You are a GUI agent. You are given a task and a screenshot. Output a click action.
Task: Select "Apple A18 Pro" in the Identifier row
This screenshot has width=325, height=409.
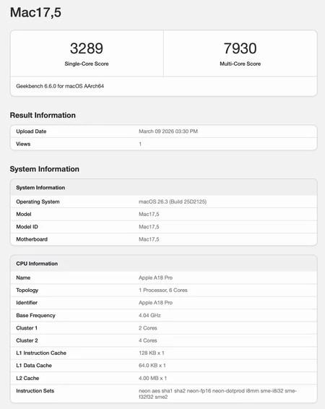(x=155, y=303)
